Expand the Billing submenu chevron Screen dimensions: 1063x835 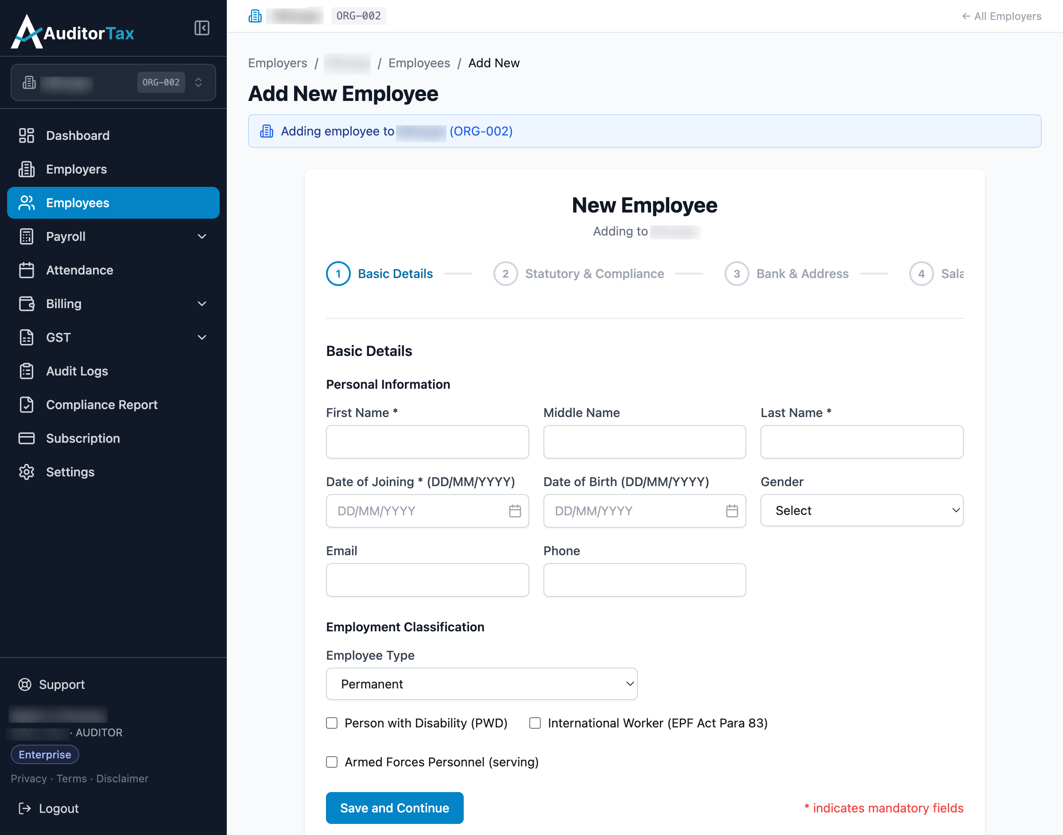202,304
